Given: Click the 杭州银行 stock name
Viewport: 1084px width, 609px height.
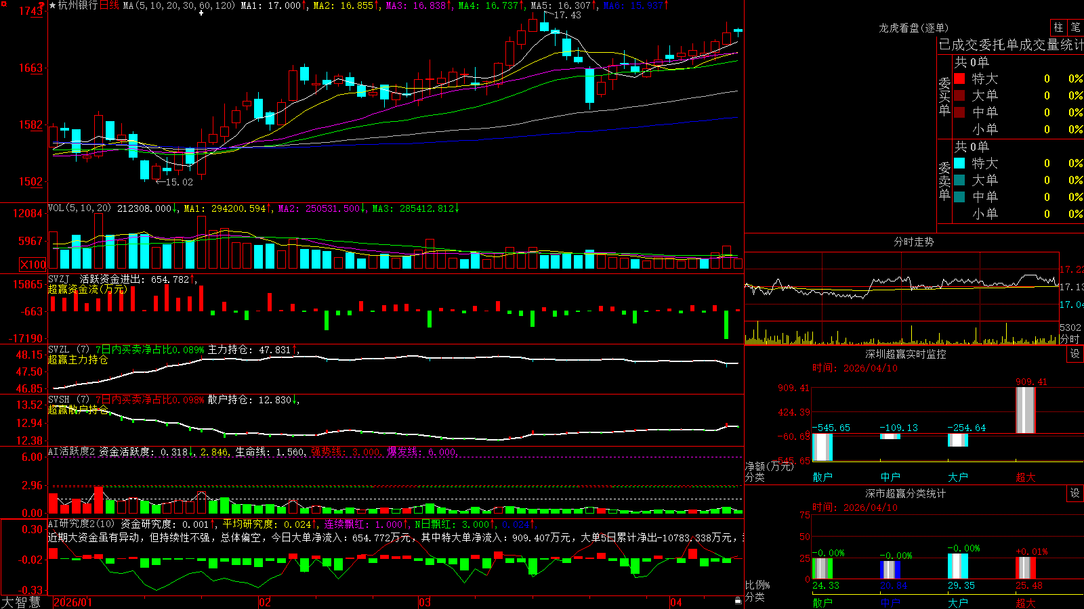Looking at the screenshot, I should [x=78, y=5].
